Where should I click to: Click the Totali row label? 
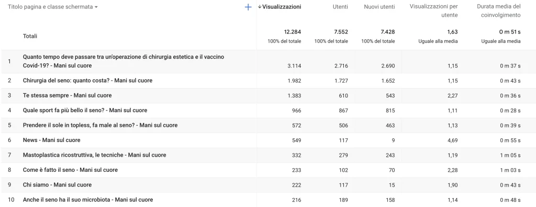tap(30, 36)
